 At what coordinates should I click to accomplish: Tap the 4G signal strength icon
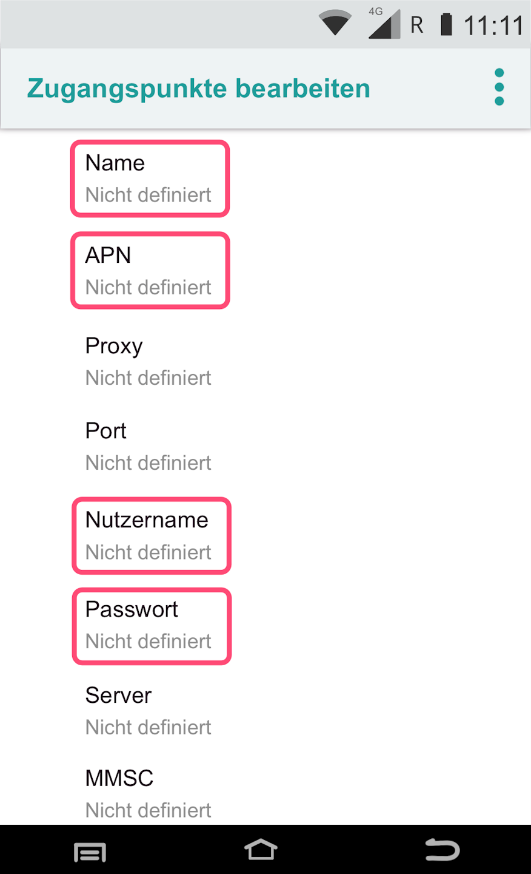(x=384, y=25)
